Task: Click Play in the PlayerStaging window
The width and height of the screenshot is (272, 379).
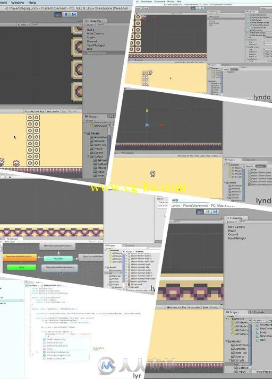Action: [58, 14]
